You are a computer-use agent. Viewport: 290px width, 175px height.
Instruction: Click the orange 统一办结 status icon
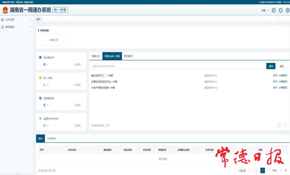pos(40,78)
